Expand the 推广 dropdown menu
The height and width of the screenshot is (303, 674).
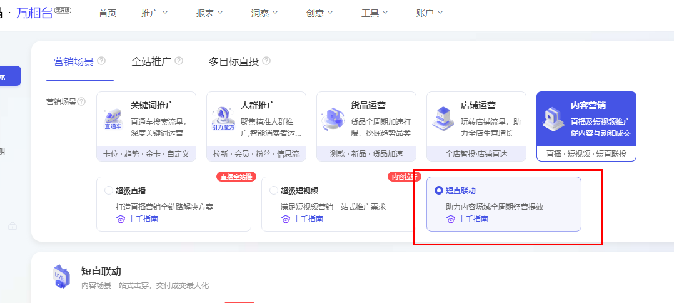[154, 13]
